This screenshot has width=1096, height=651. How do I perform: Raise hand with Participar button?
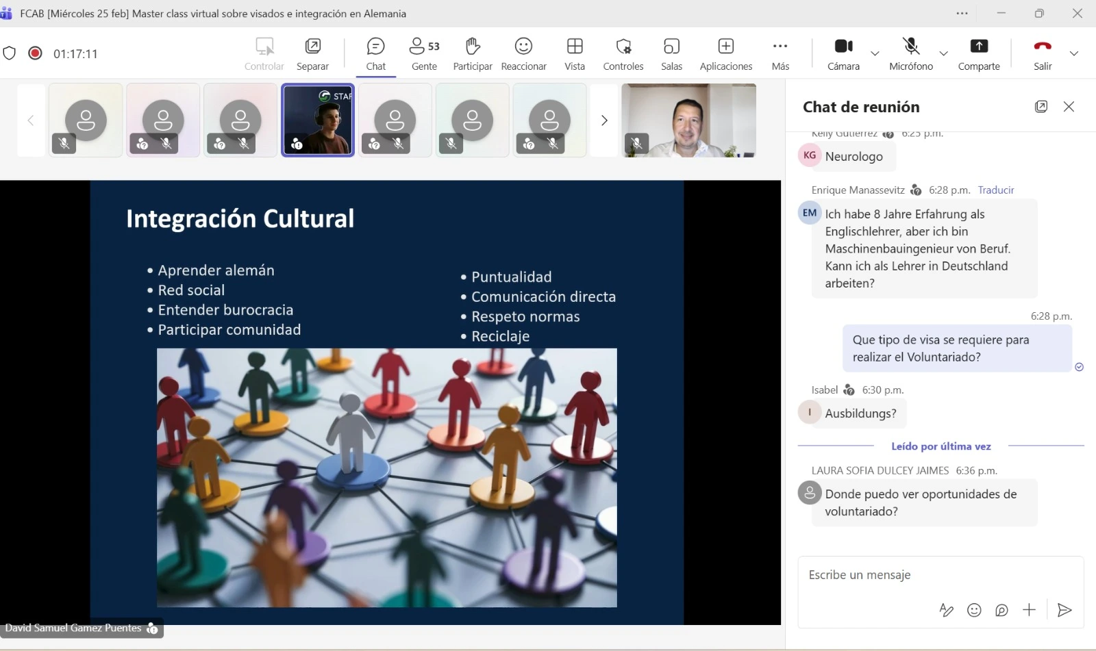(x=473, y=53)
